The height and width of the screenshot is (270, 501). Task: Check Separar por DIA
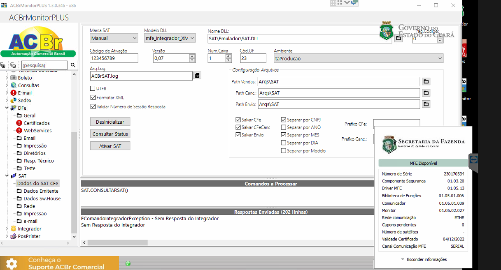(283, 143)
